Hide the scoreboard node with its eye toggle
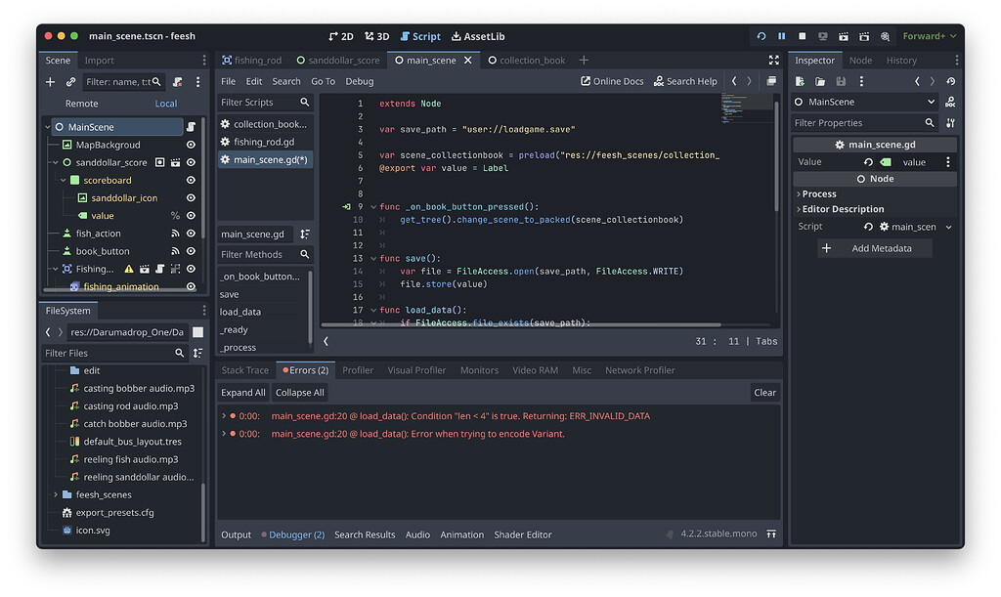 coord(191,180)
